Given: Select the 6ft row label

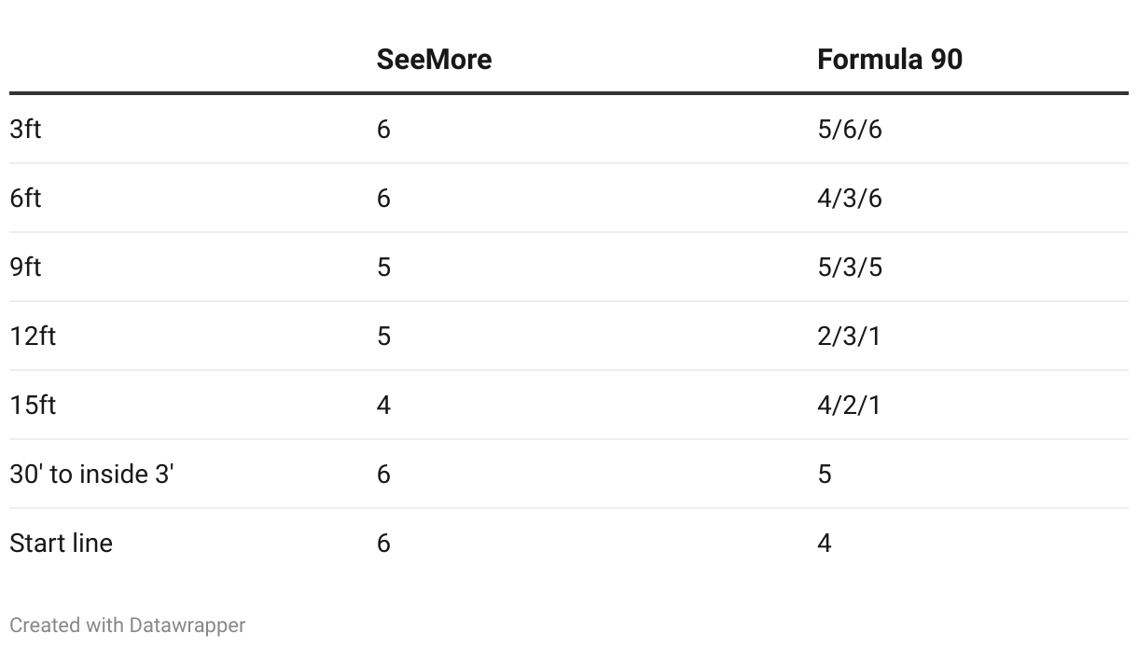Looking at the screenshot, I should click(x=25, y=198).
